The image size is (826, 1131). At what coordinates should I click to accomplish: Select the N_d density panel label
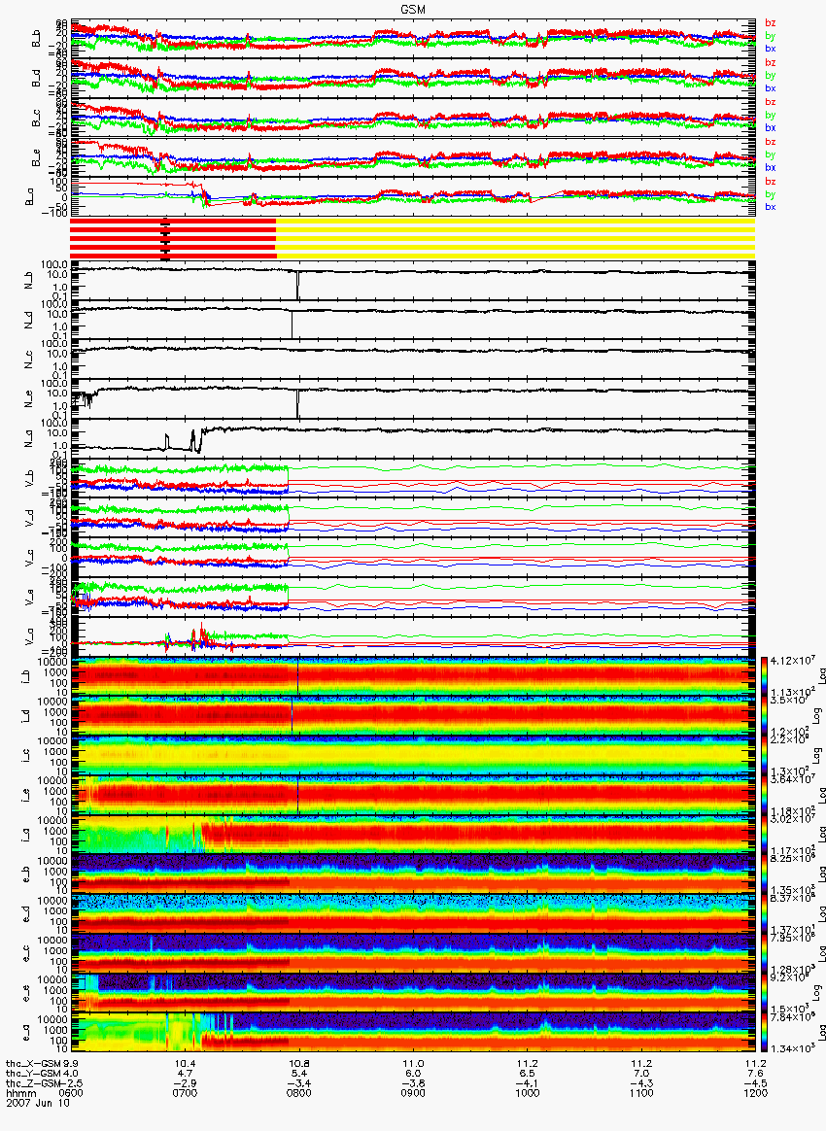tap(30, 321)
